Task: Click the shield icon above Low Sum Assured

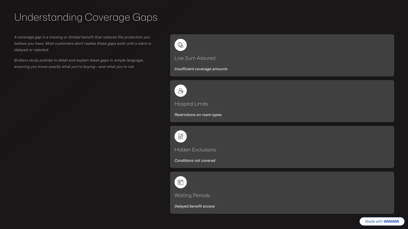Action: click(180, 45)
